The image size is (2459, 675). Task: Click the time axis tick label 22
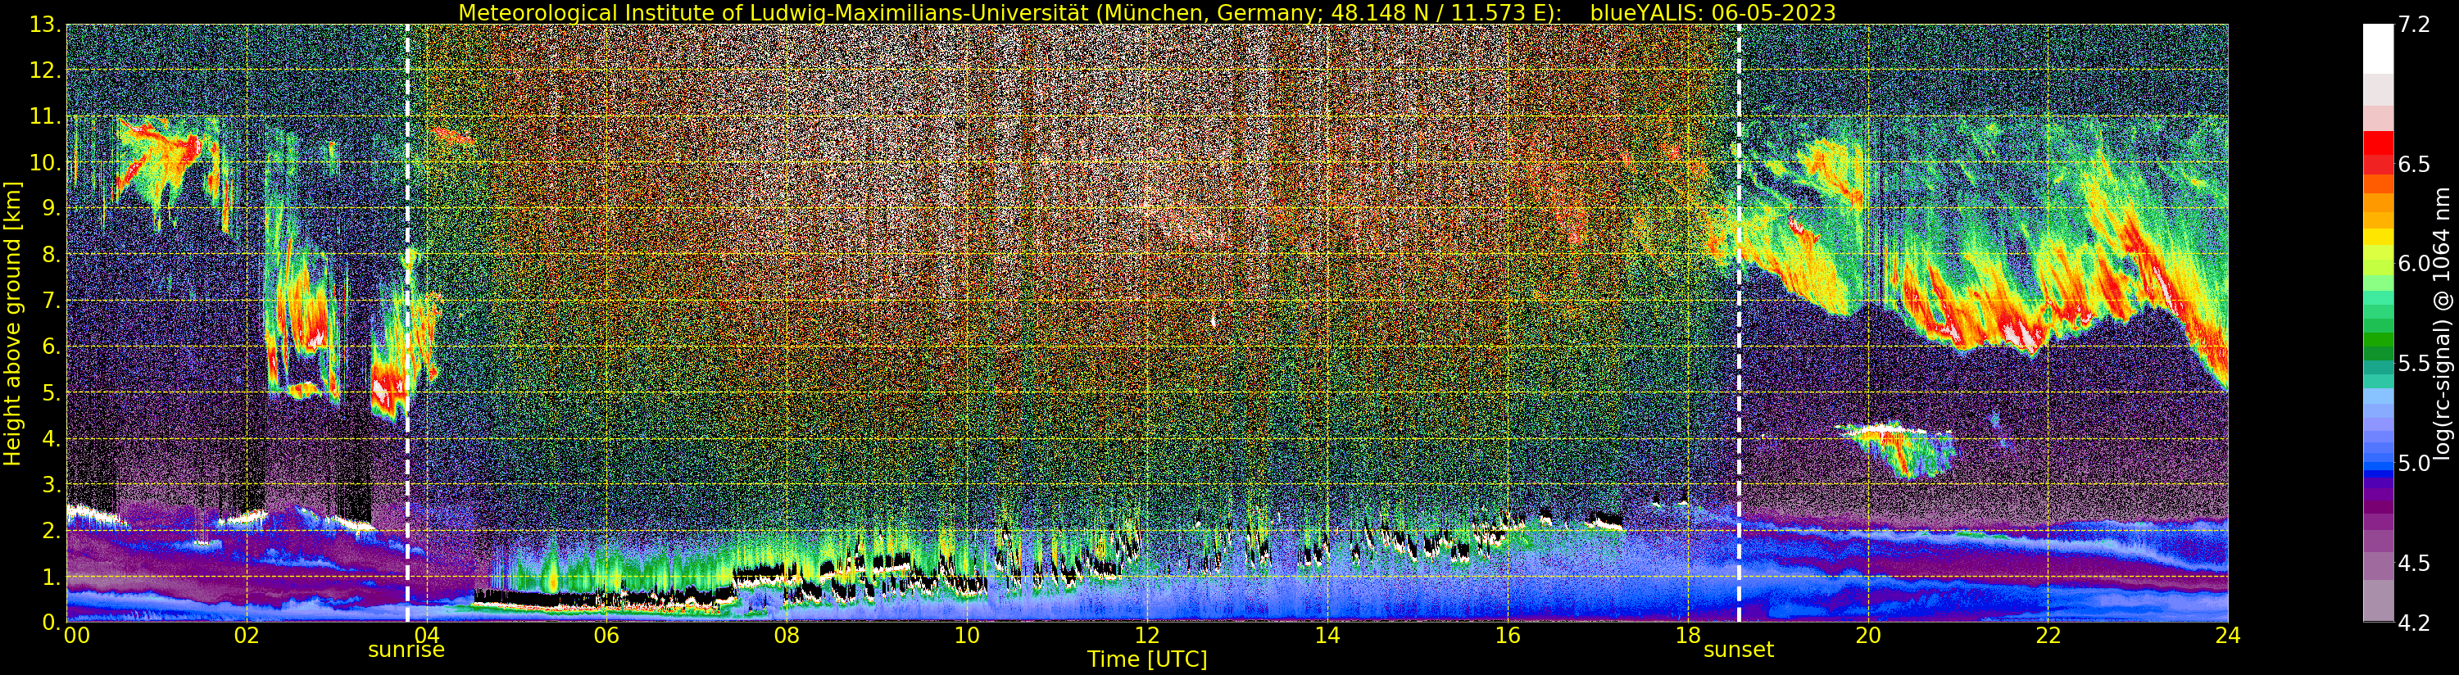2048,635
